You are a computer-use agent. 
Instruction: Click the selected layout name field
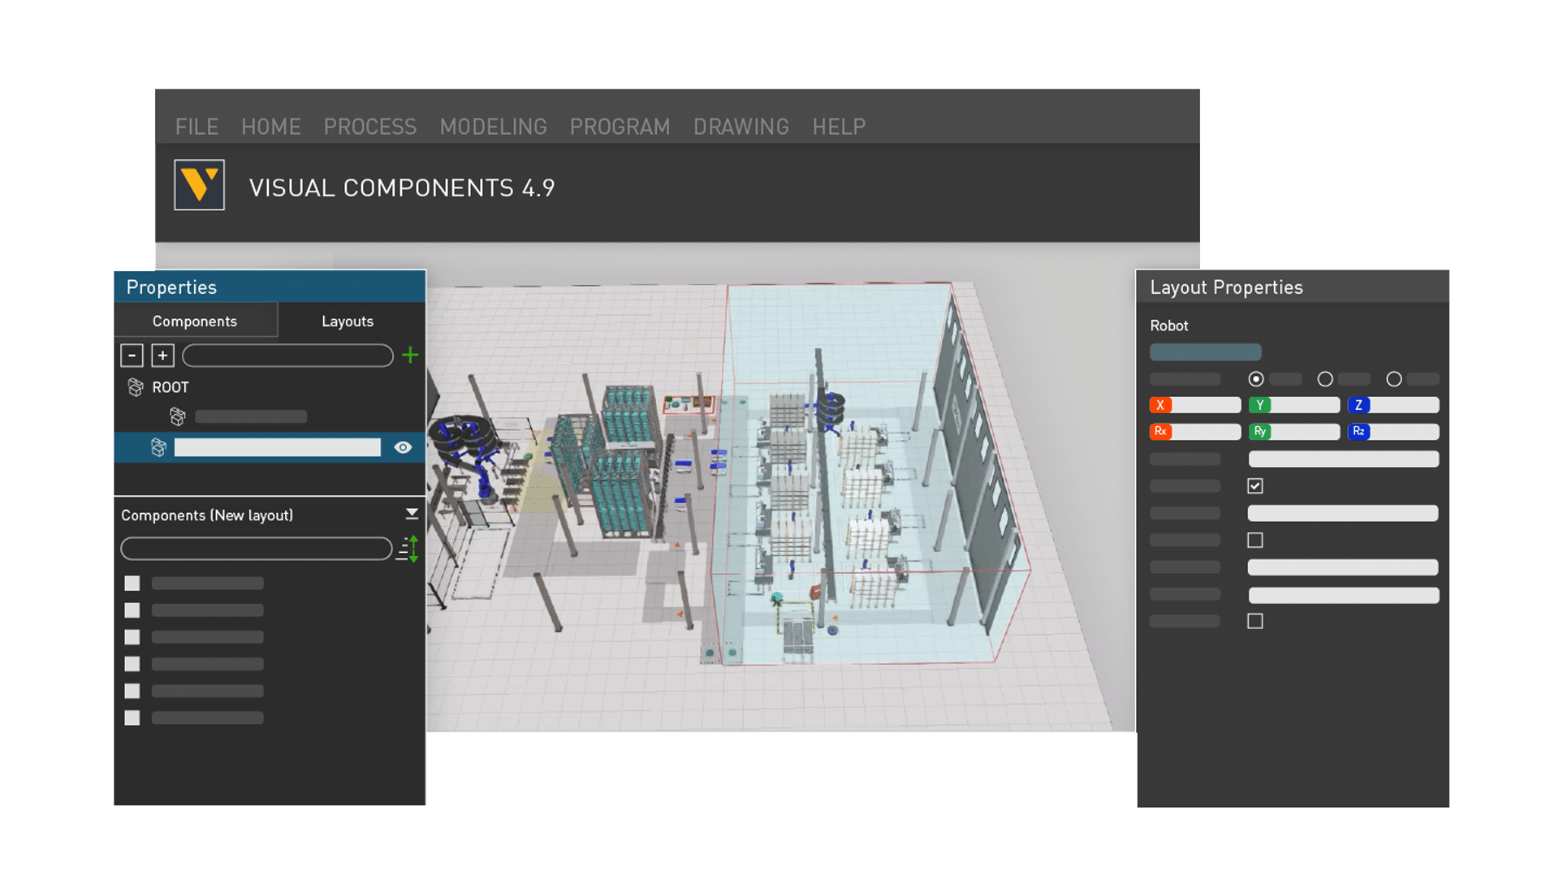click(277, 447)
